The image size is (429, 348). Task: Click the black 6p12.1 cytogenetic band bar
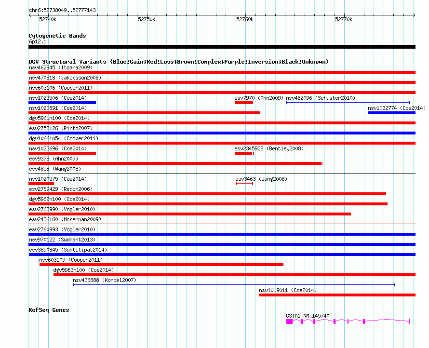pos(222,47)
